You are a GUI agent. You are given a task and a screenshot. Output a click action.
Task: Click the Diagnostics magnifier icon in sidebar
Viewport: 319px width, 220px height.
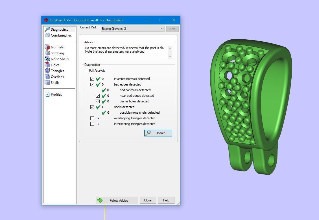tap(47, 30)
